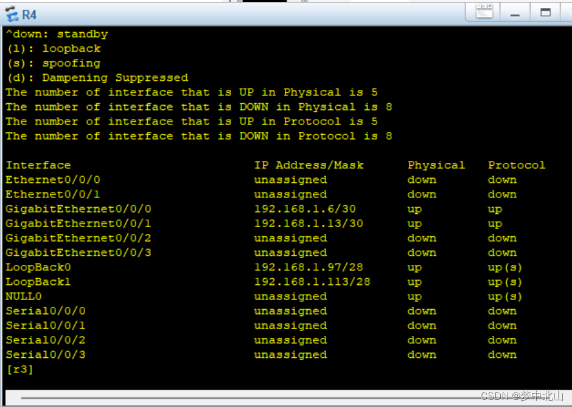Click the up(s) protocol status of LoopBack0
The height and width of the screenshot is (407, 572).
[x=505, y=267]
